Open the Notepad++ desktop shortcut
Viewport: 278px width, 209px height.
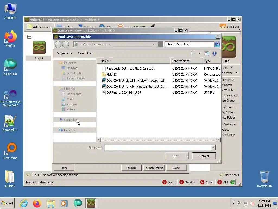[x=10, y=123]
